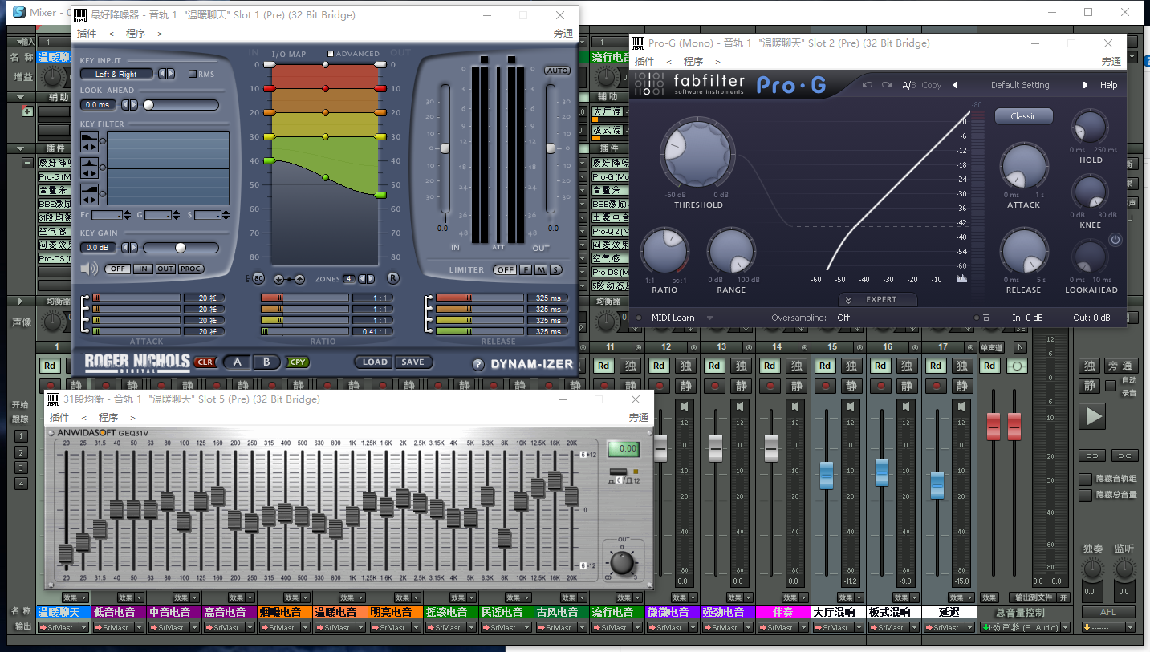This screenshot has width=1150, height=652.
Task: Click the track 16 blue volume fader
Action: coord(881,472)
